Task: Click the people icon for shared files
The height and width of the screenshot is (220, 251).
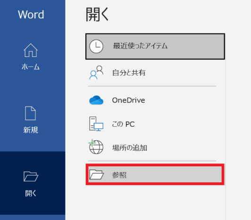Action: point(96,73)
